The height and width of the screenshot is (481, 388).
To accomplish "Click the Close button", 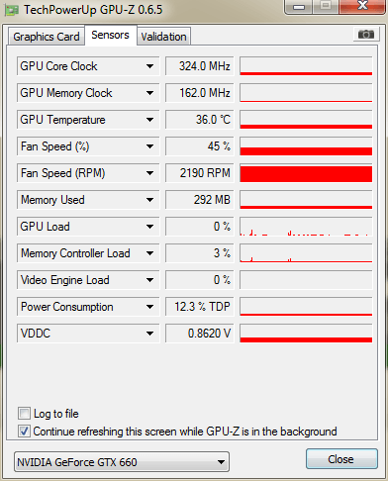I will [341, 459].
